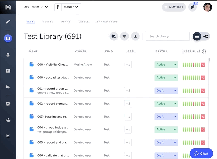Open the Chat button

tap(201, 153)
